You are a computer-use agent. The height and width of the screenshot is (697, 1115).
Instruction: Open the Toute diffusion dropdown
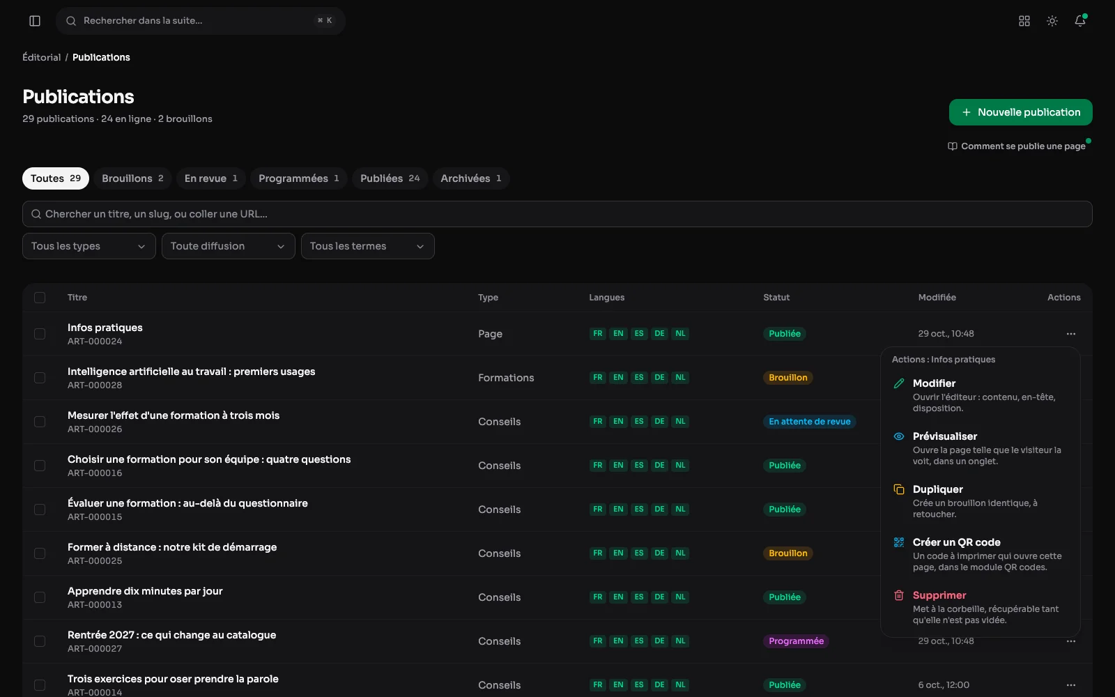[228, 246]
